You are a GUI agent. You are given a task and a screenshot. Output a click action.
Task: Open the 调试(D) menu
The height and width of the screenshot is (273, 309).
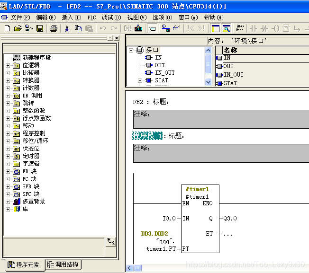coord(111,18)
